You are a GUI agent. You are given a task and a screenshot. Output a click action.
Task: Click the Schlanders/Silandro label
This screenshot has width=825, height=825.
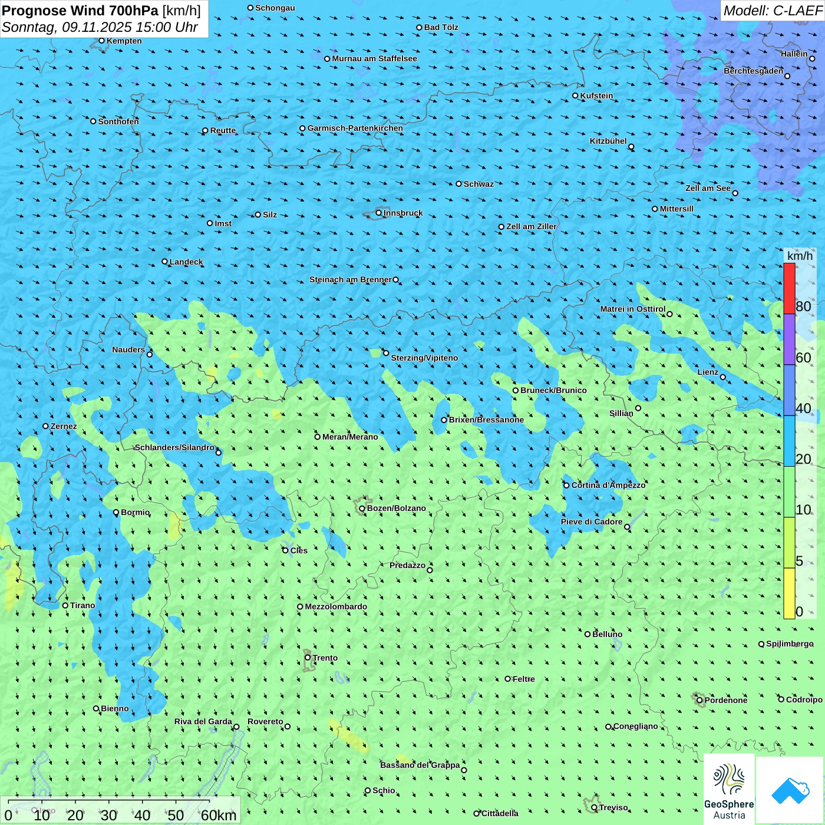coord(174,447)
